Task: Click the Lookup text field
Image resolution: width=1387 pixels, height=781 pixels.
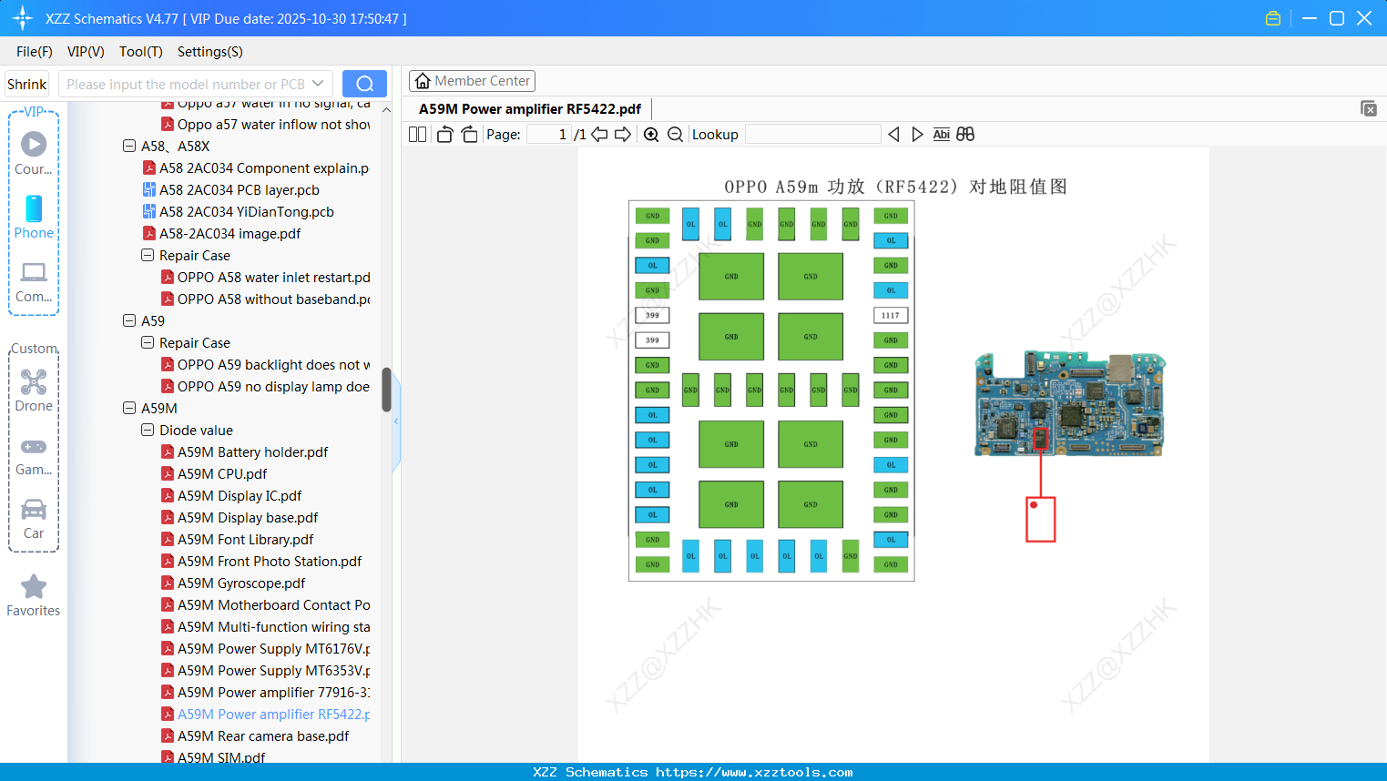Action: pos(812,135)
